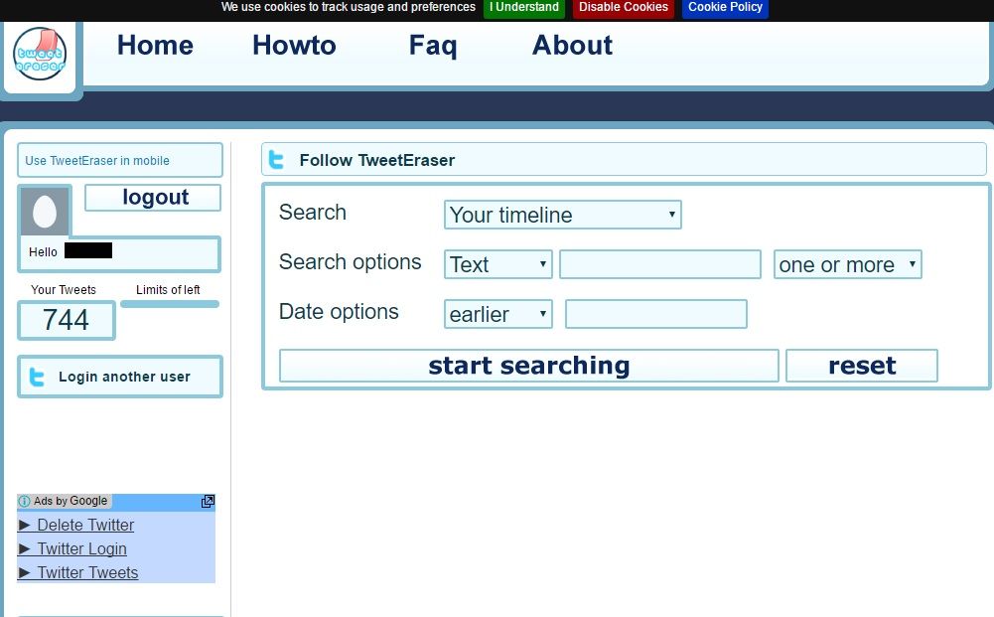Click the ad external-link icon
This screenshot has width=994, height=617.
(x=208, y=501)
